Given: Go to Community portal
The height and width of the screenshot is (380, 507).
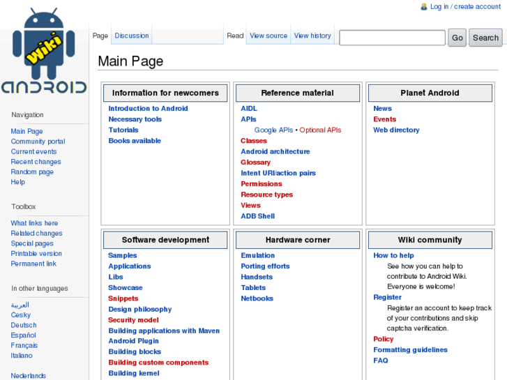Looking at the screenshot, I should pyautogui.click(x=38, y=142).
